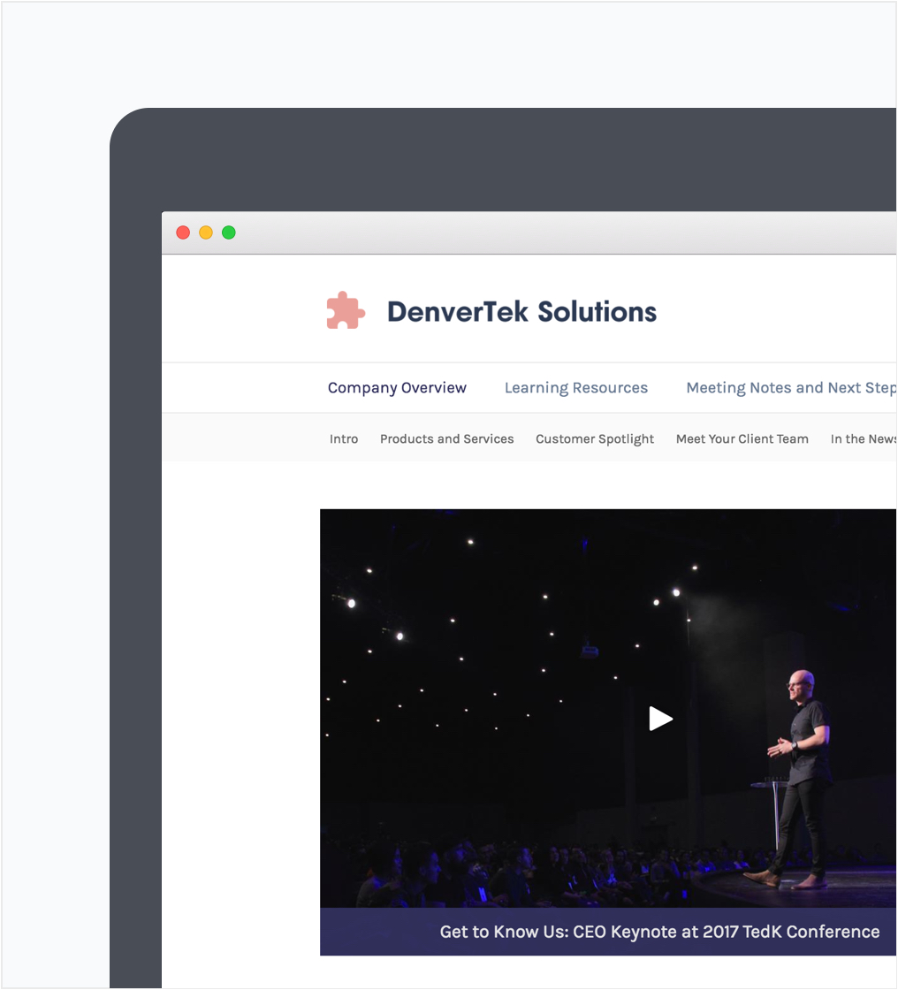Navigate to Meet Your Client Team

(x=742, y=439)
